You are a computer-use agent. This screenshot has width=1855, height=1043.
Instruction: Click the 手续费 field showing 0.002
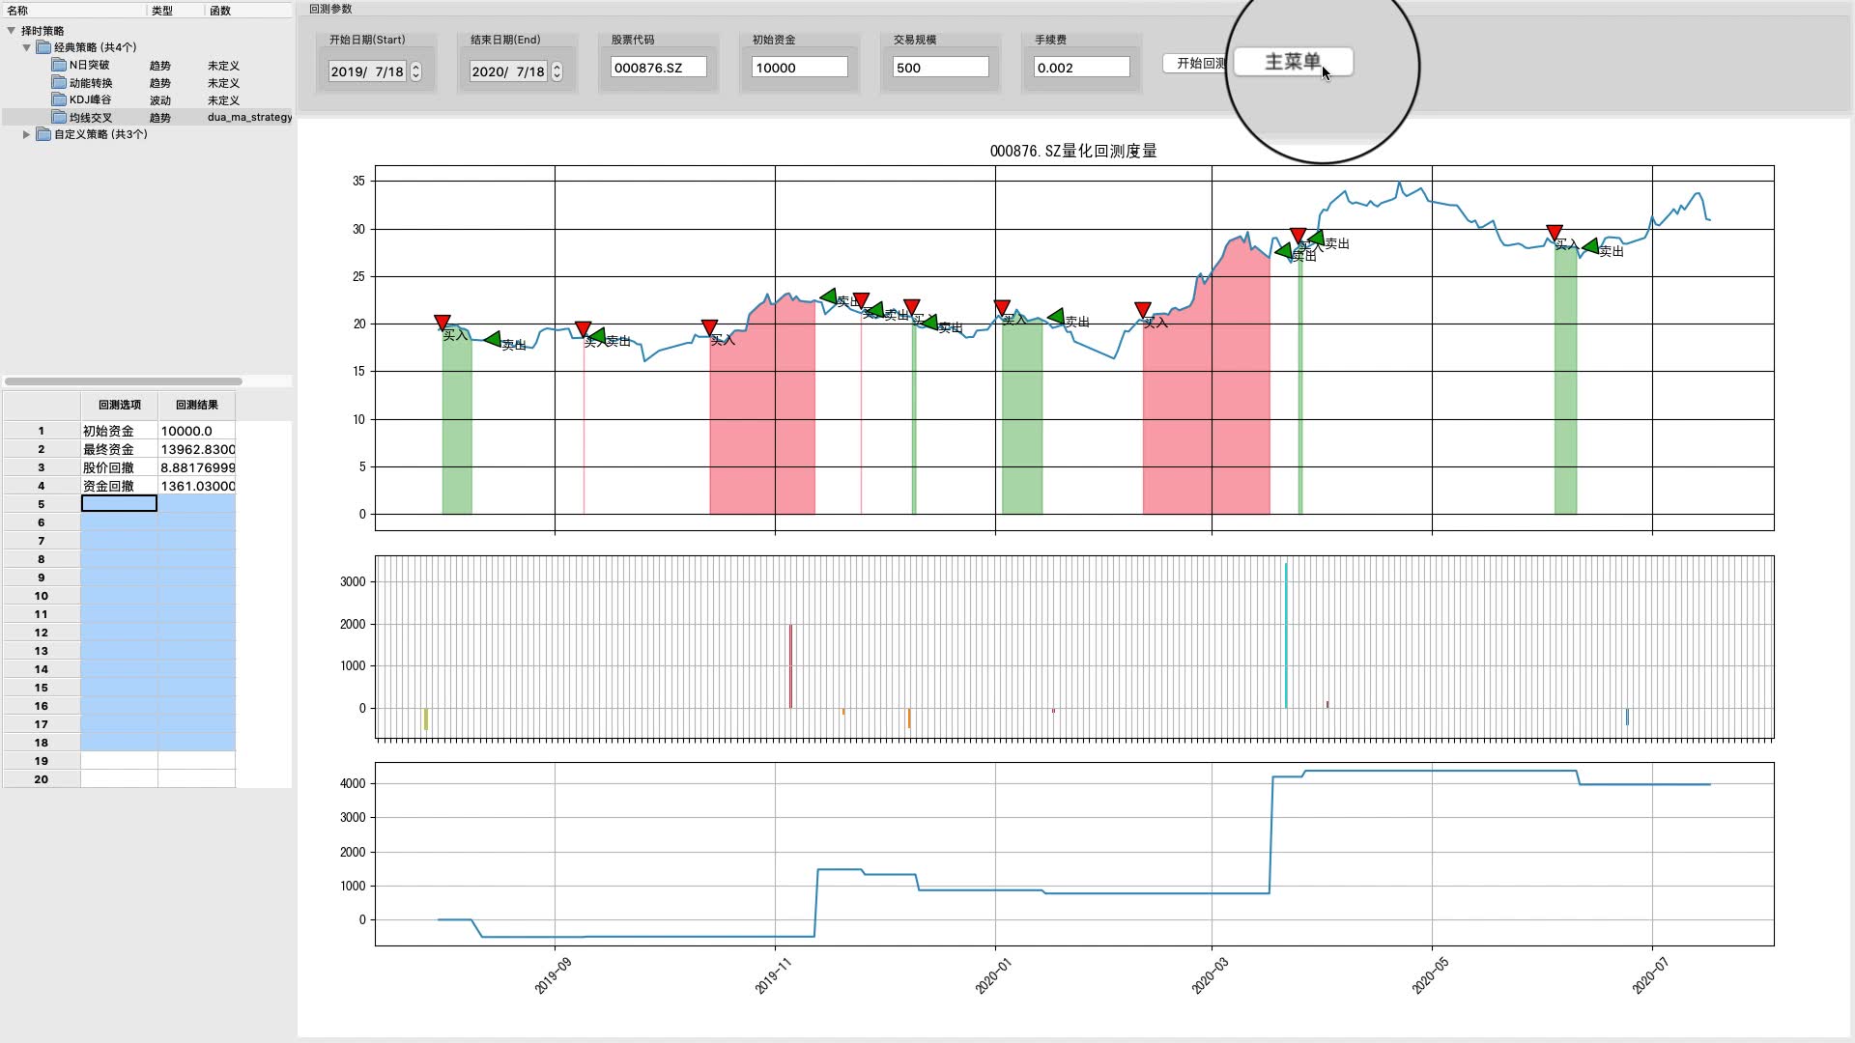coord(1081,67)
